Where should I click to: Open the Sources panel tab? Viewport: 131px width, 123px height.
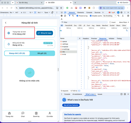[97, 13]
